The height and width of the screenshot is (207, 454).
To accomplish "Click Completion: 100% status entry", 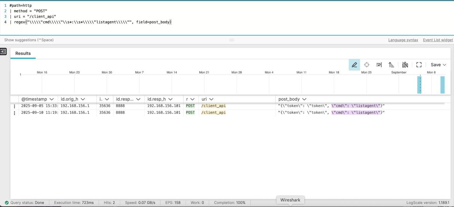I will 230,202.
